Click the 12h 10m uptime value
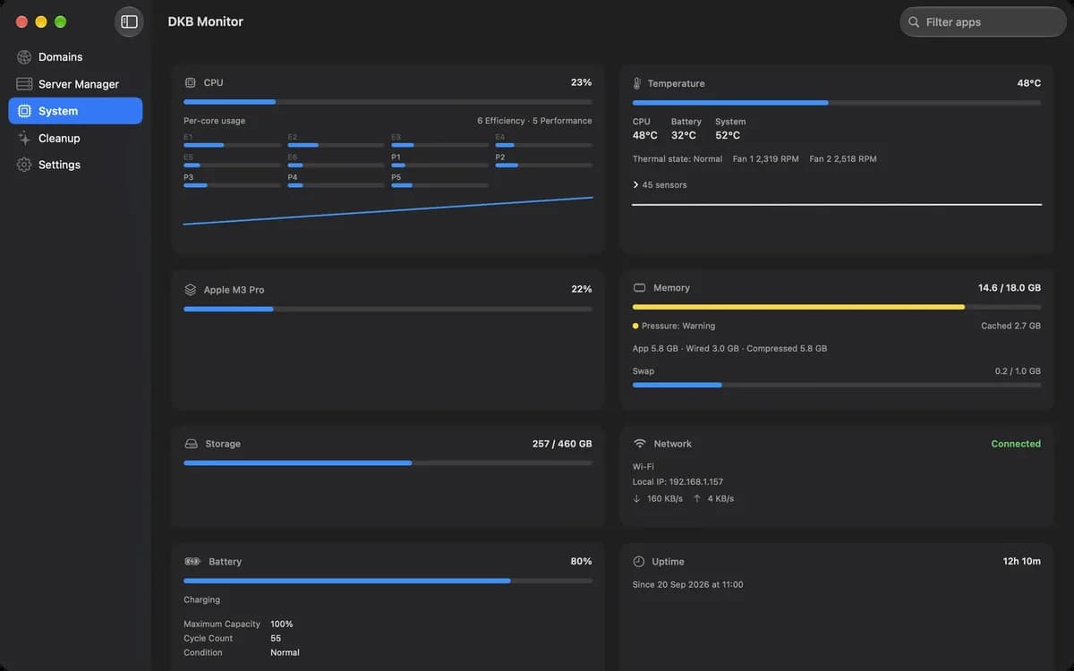 click(1022, 562)
